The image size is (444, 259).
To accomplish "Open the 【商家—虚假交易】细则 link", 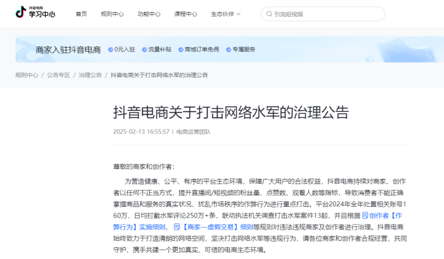I will point(214,227).
